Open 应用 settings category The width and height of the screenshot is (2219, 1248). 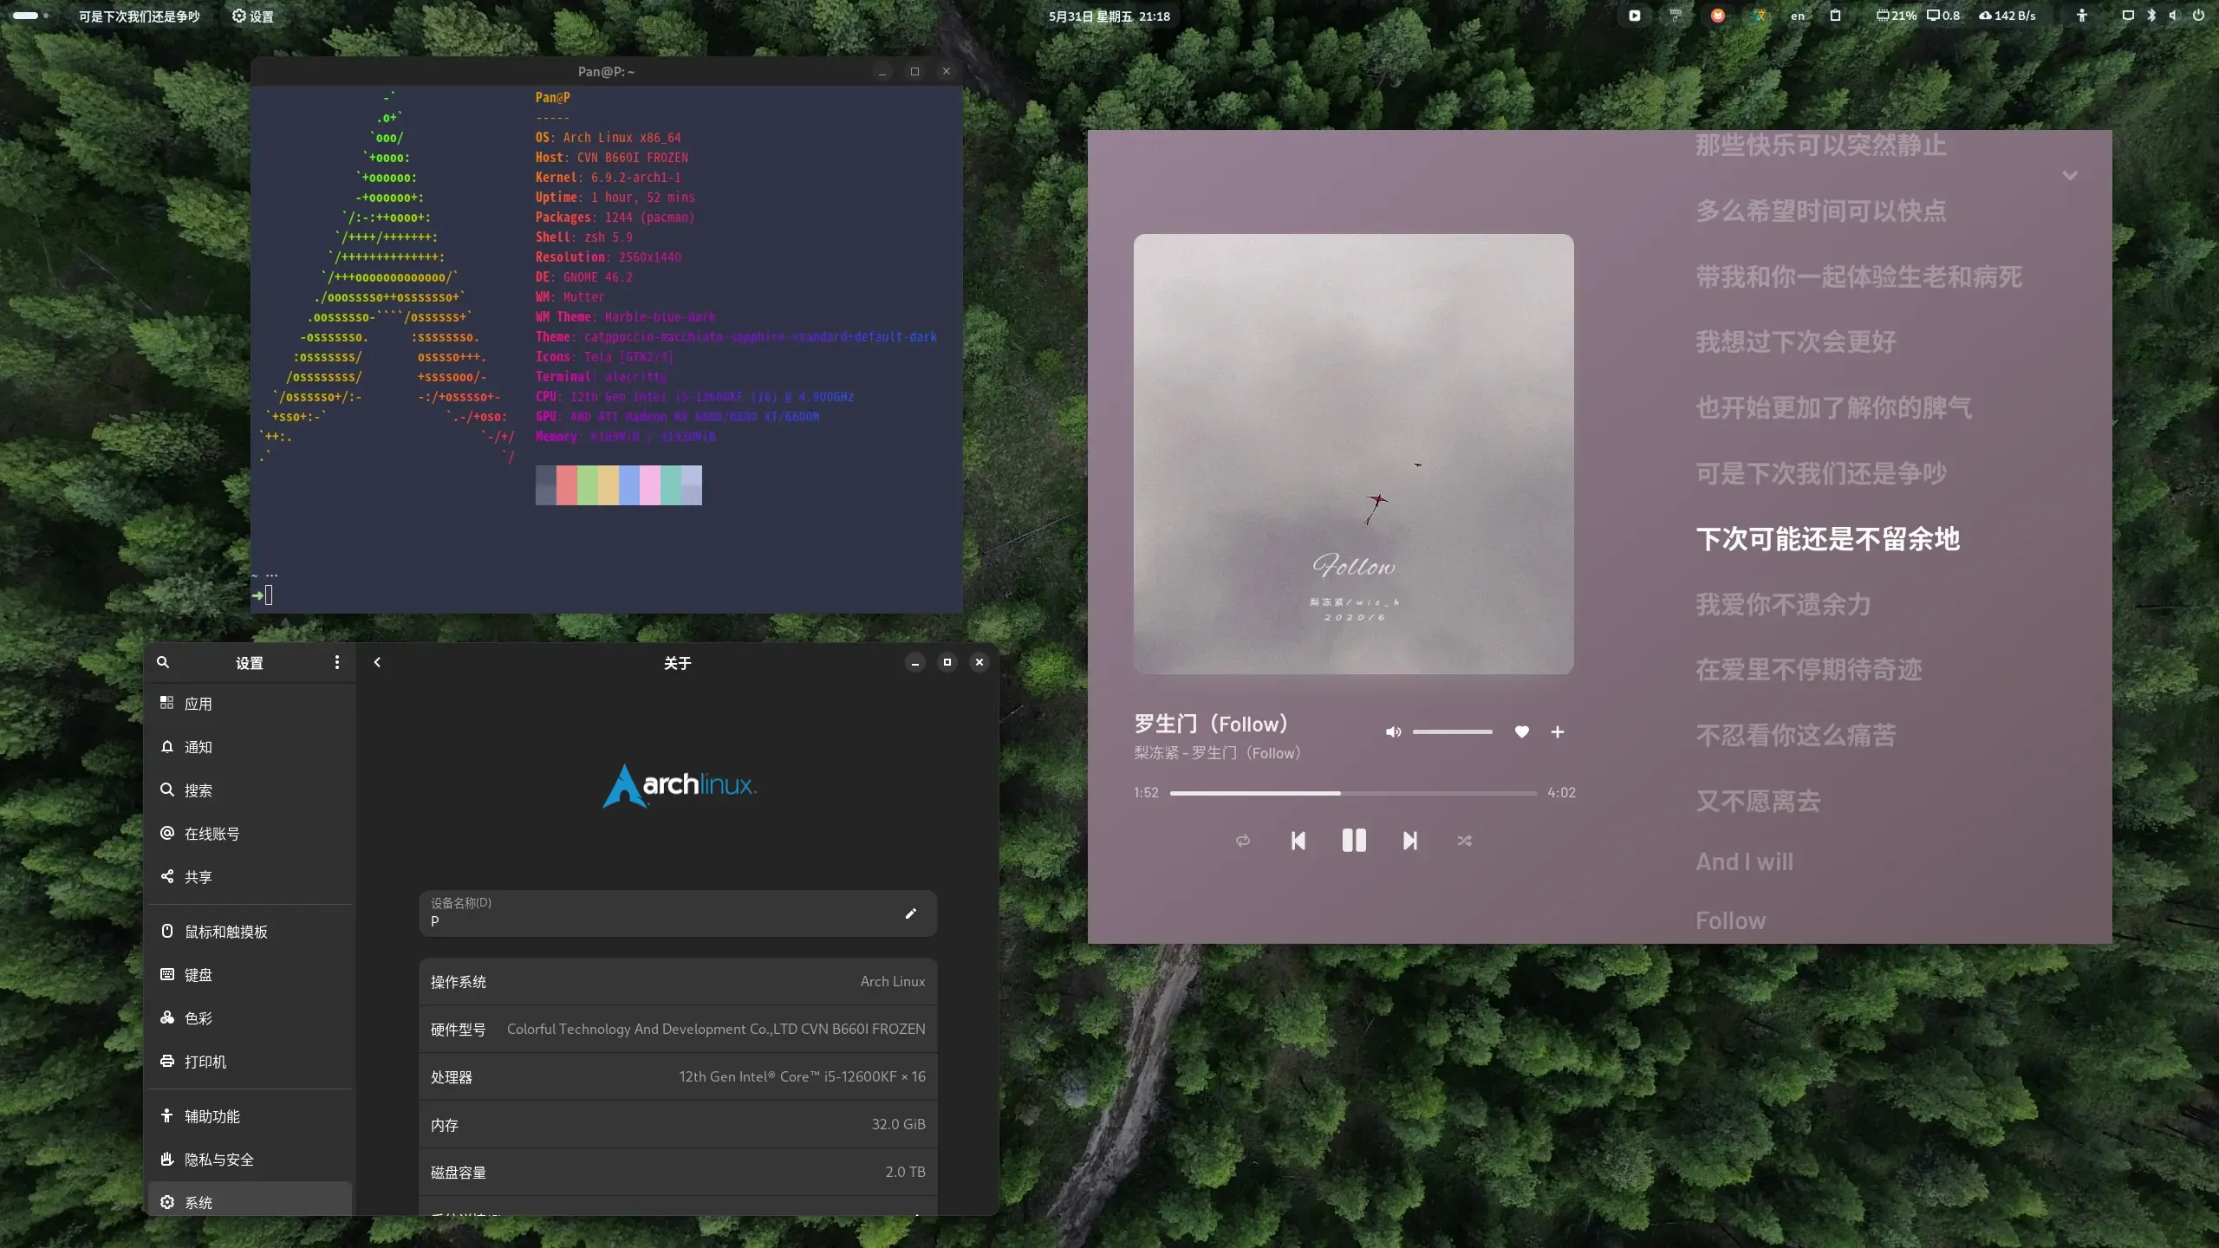251,703
